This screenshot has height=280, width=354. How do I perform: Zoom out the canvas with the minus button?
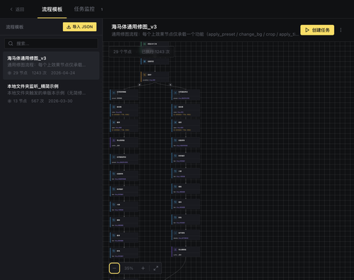coord(115,268)
